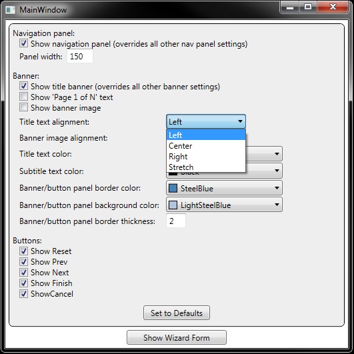Viewport: 354px width, 354px height.
Task: Enable the Show banner image checkbox
Action: click(23, 107)
